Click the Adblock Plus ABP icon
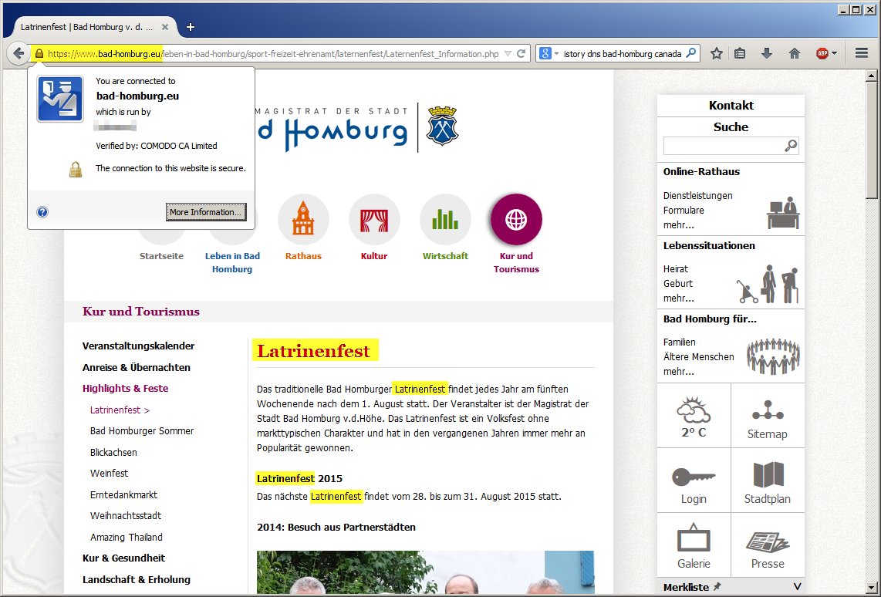 click(822, 54)
